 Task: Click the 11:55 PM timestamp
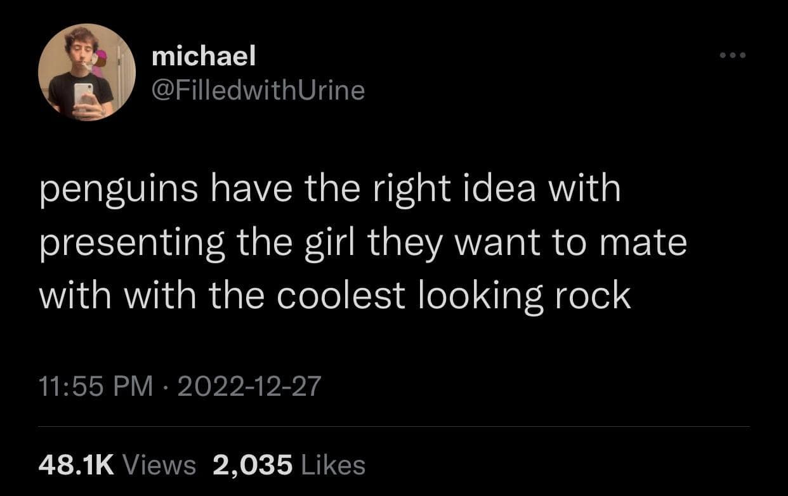(96, 386)
